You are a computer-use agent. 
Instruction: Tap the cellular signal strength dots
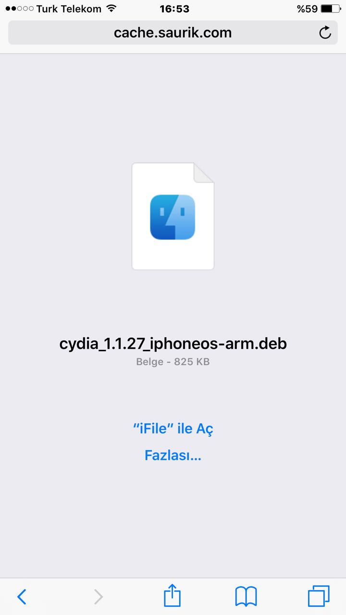click(20, 9)
